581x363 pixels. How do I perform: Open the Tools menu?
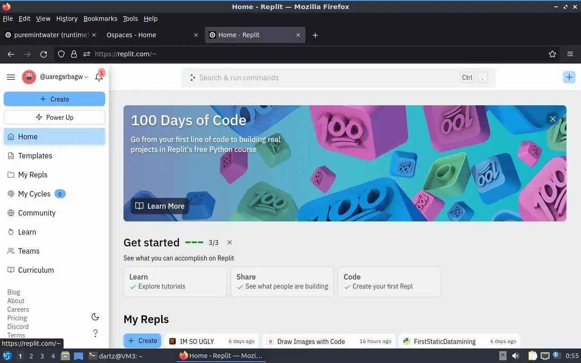(130, 19)
